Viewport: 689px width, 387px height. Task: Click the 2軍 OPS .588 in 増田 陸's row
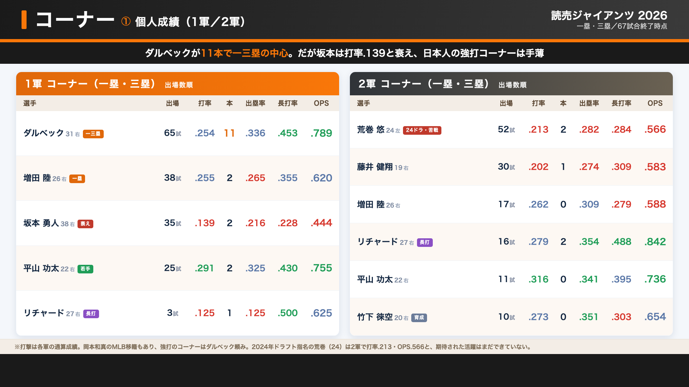tap(655, 205)
